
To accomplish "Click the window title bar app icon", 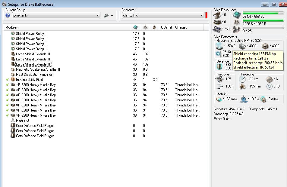I will coord(4,4).
